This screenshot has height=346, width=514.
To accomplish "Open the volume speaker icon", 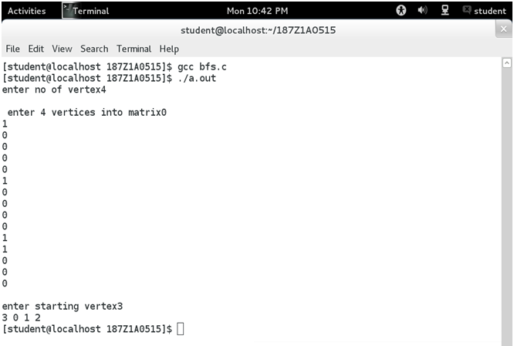I will click(x=422, y=10).
